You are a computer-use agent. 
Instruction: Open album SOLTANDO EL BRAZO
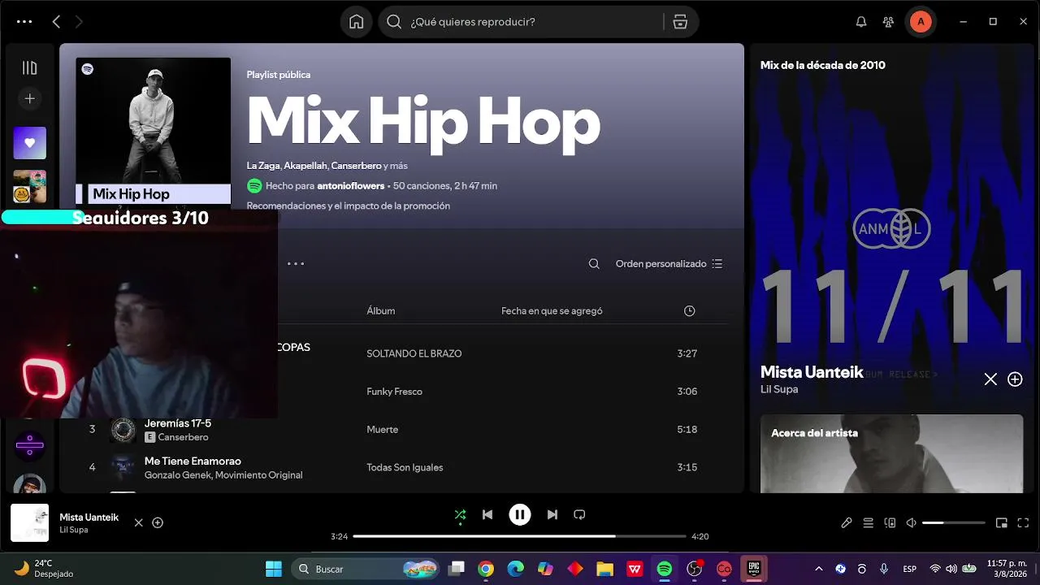click(414, 354)
